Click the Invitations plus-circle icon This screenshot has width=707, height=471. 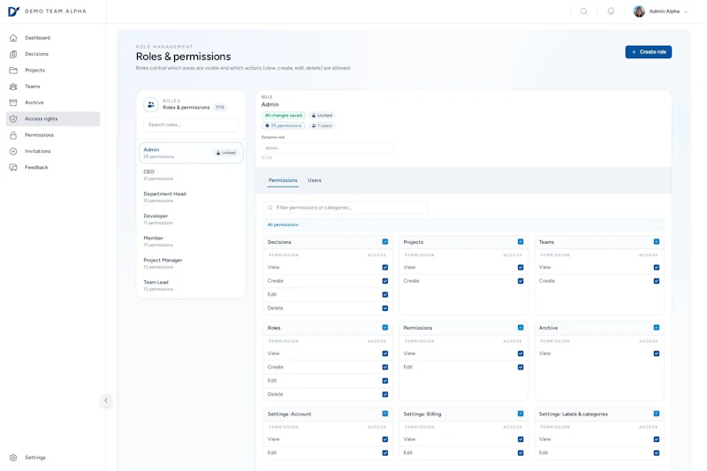point(13,151)
